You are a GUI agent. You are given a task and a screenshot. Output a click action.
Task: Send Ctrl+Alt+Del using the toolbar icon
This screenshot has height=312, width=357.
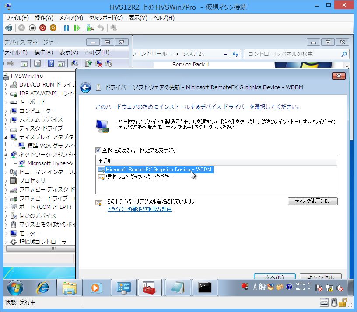click(x=9, y=28)
